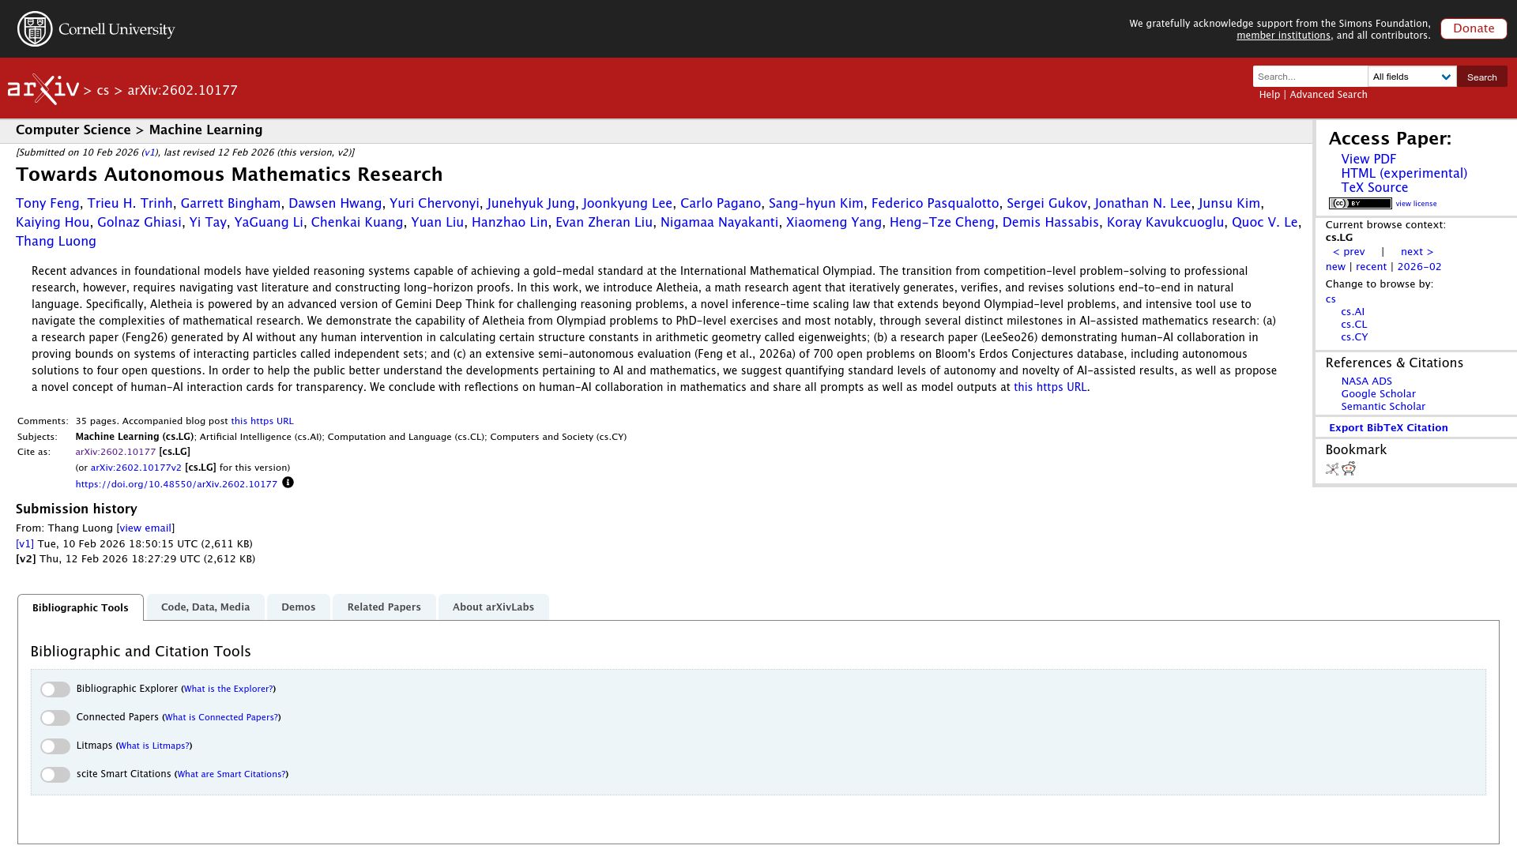Viewport: 1517px width, 853px height.
Task: Open the NASA ADS link
Action: click(x=1366, y=381)
